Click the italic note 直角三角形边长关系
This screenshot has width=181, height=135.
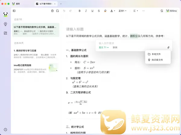(85, 86)
